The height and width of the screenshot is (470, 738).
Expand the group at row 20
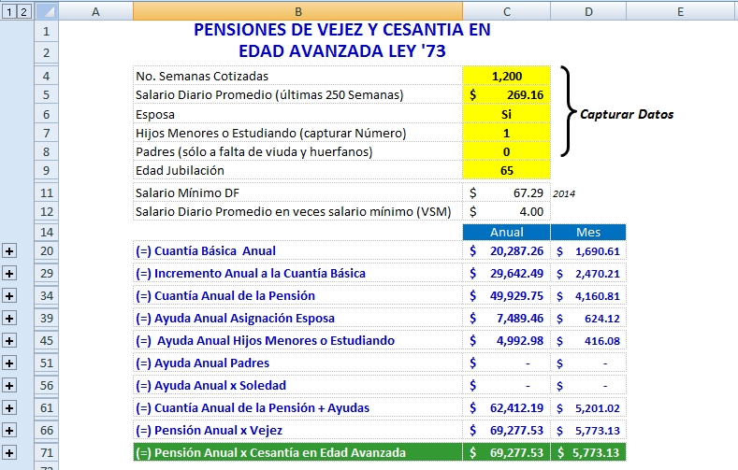[9, 251]
